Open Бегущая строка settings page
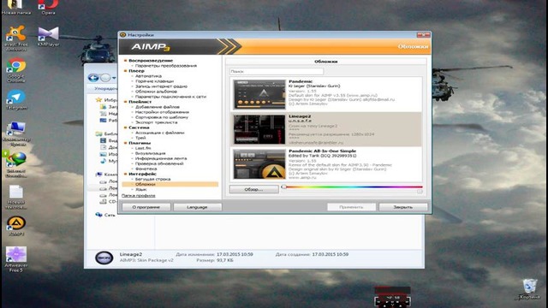This screenshot has width=548, height=308. tap(152, 179)
